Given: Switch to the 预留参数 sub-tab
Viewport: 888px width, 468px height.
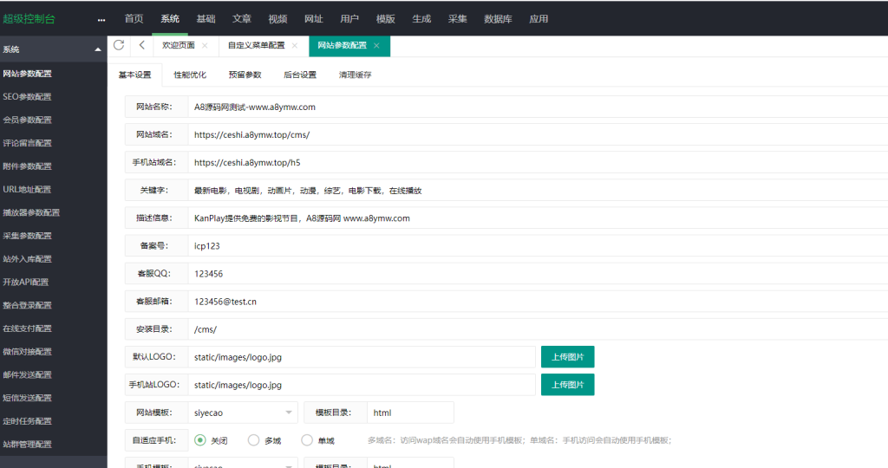Looking at the screenshot, I should [245, 75].
